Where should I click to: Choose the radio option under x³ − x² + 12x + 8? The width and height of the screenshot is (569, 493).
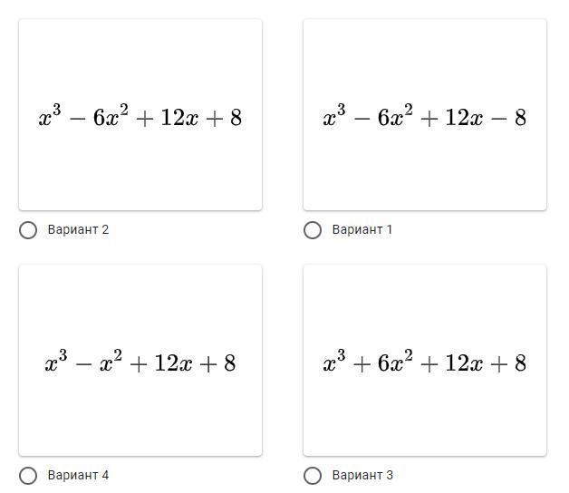(x=28, y=476)
